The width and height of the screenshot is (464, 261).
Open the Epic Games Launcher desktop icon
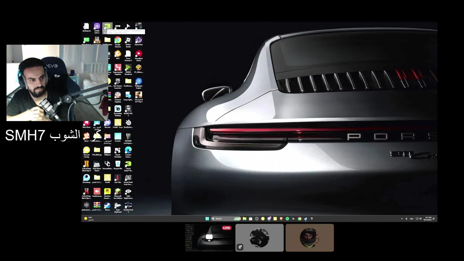(x=118, y=83)
